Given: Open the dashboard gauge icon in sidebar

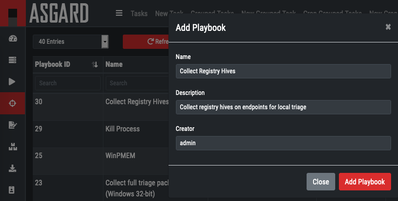Looking at the screenshot, I should pyautogui.click(x=12, y=38).
